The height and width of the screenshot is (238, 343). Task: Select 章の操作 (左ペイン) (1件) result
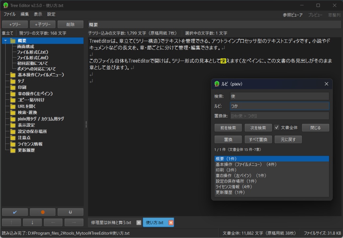click(x=272, y=176)
